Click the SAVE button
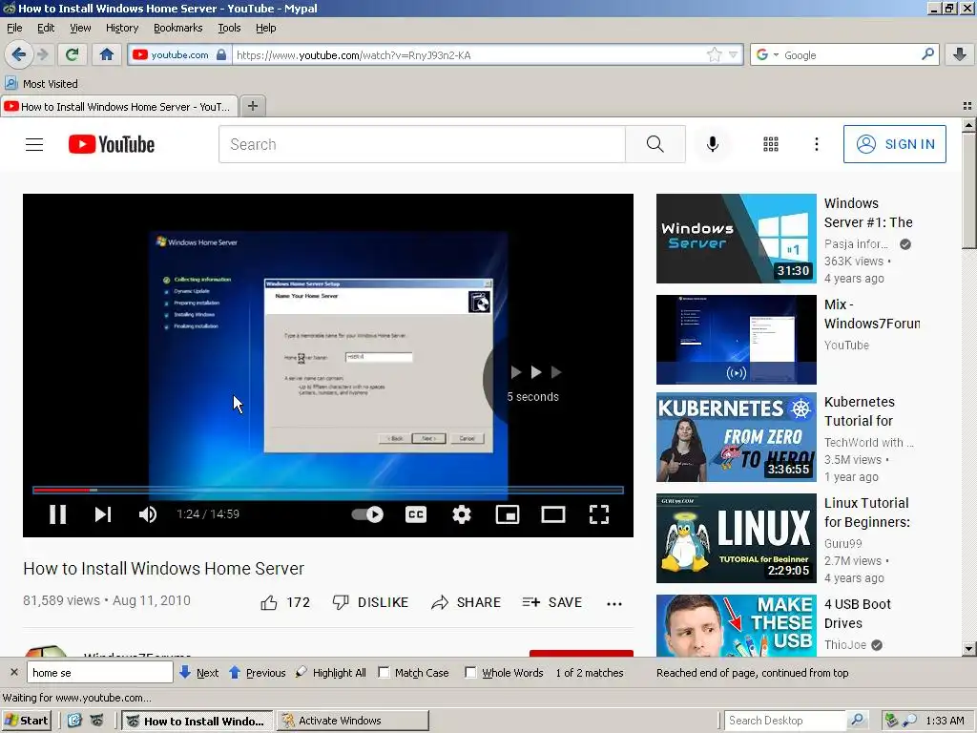The width and height of the screenshot is (977, 733). tap(552, 603)
